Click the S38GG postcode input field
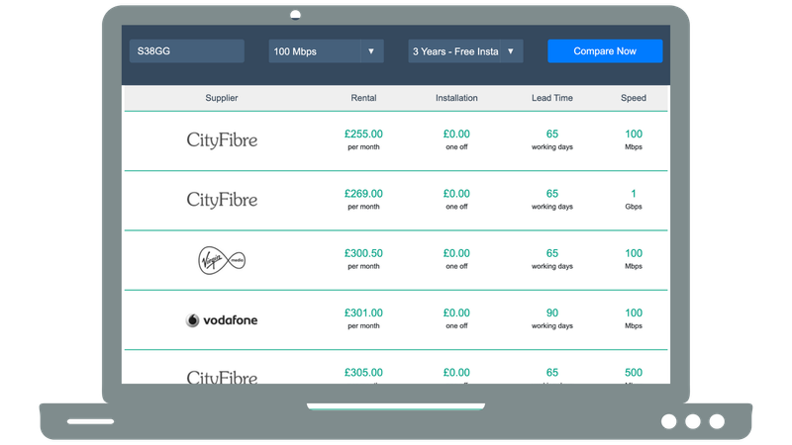792x445 pixels. tap(186, 51)
